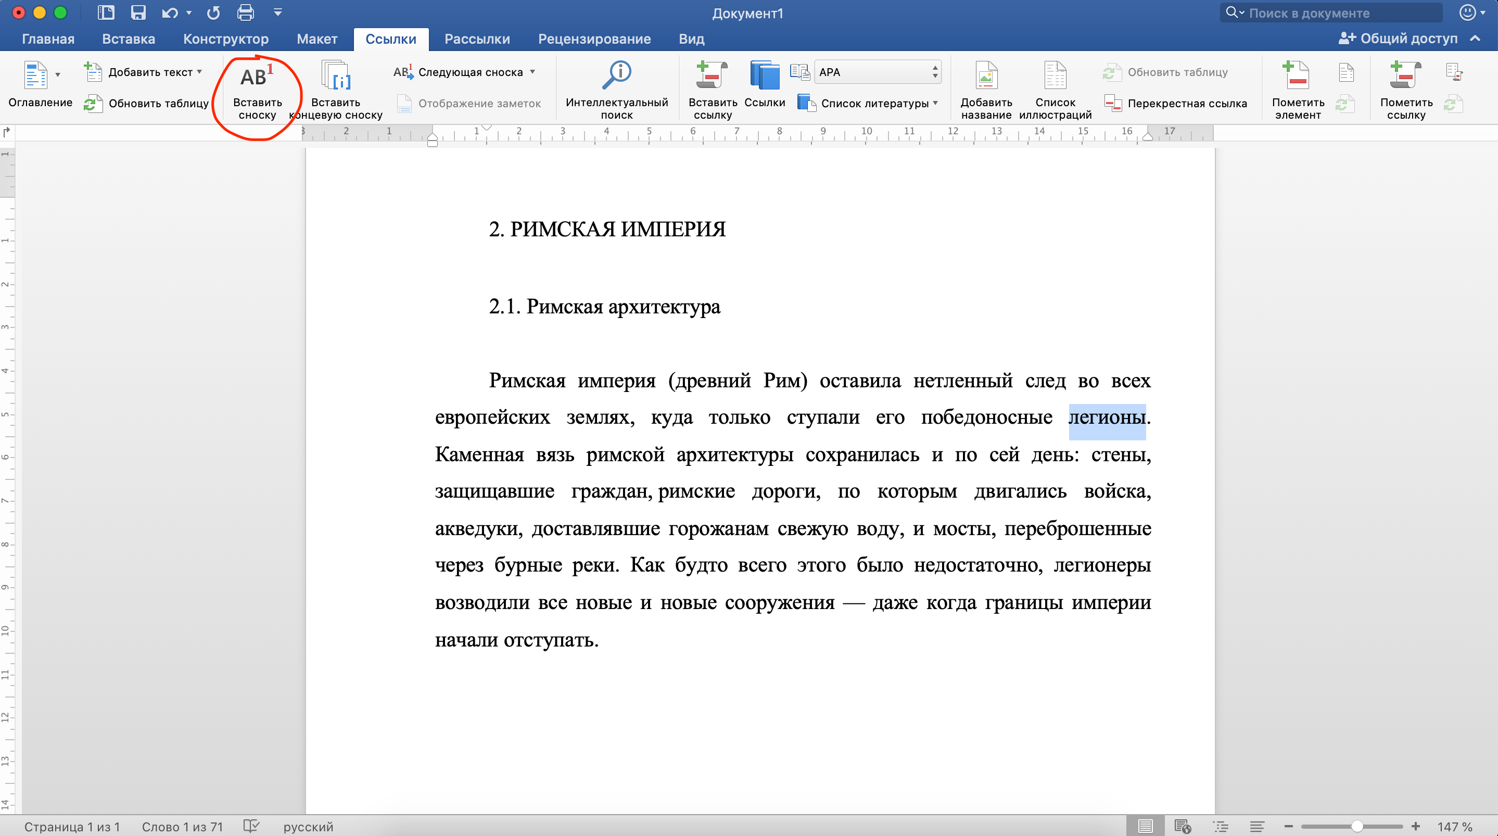Viewport: 1498px width, 836px height.
Task: Click Mark Citation (Пометить ссылку) icon
Action: click(1405, 75)
